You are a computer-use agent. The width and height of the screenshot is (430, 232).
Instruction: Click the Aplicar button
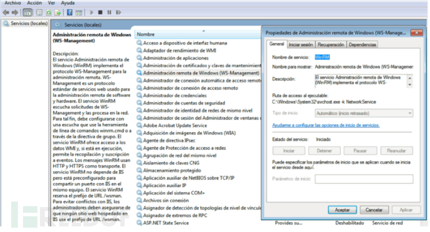pos(406,210)
